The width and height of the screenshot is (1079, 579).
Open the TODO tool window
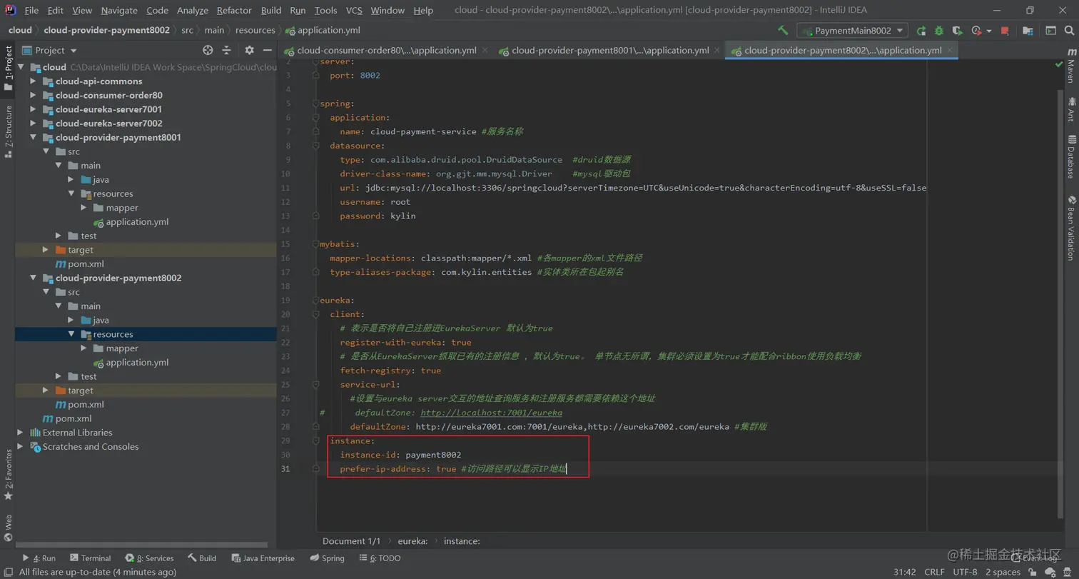click(x=380, y=558)
